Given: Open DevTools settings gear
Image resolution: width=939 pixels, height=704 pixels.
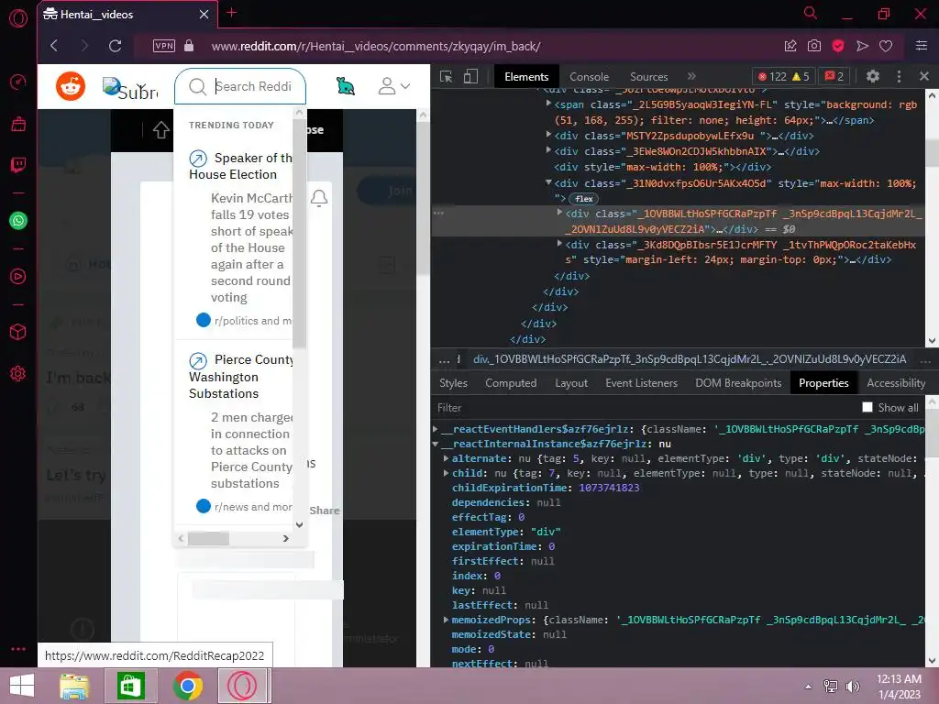Looking at the screenshot, I should 873,76.
